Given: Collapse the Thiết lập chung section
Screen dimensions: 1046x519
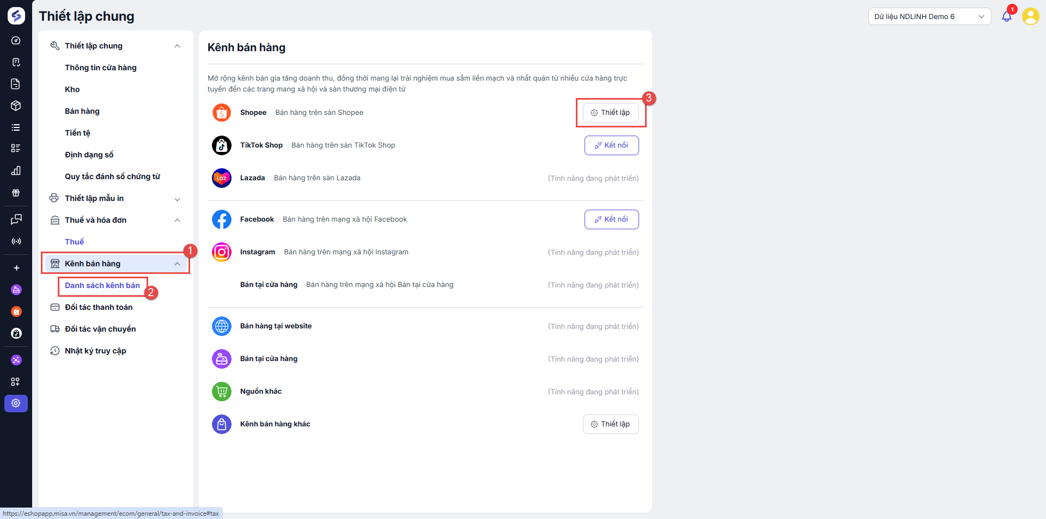Looking at the screenshot, I should [x=177, y=46].
